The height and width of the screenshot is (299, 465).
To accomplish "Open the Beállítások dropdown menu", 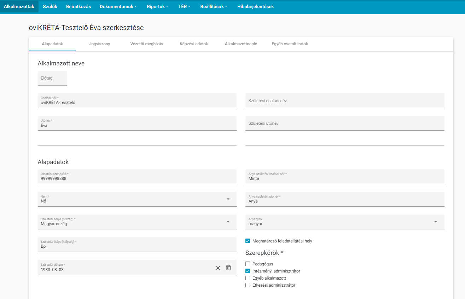I will click(x=214, y=6).
